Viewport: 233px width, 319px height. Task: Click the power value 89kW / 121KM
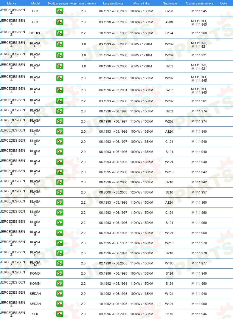point(142,55)
